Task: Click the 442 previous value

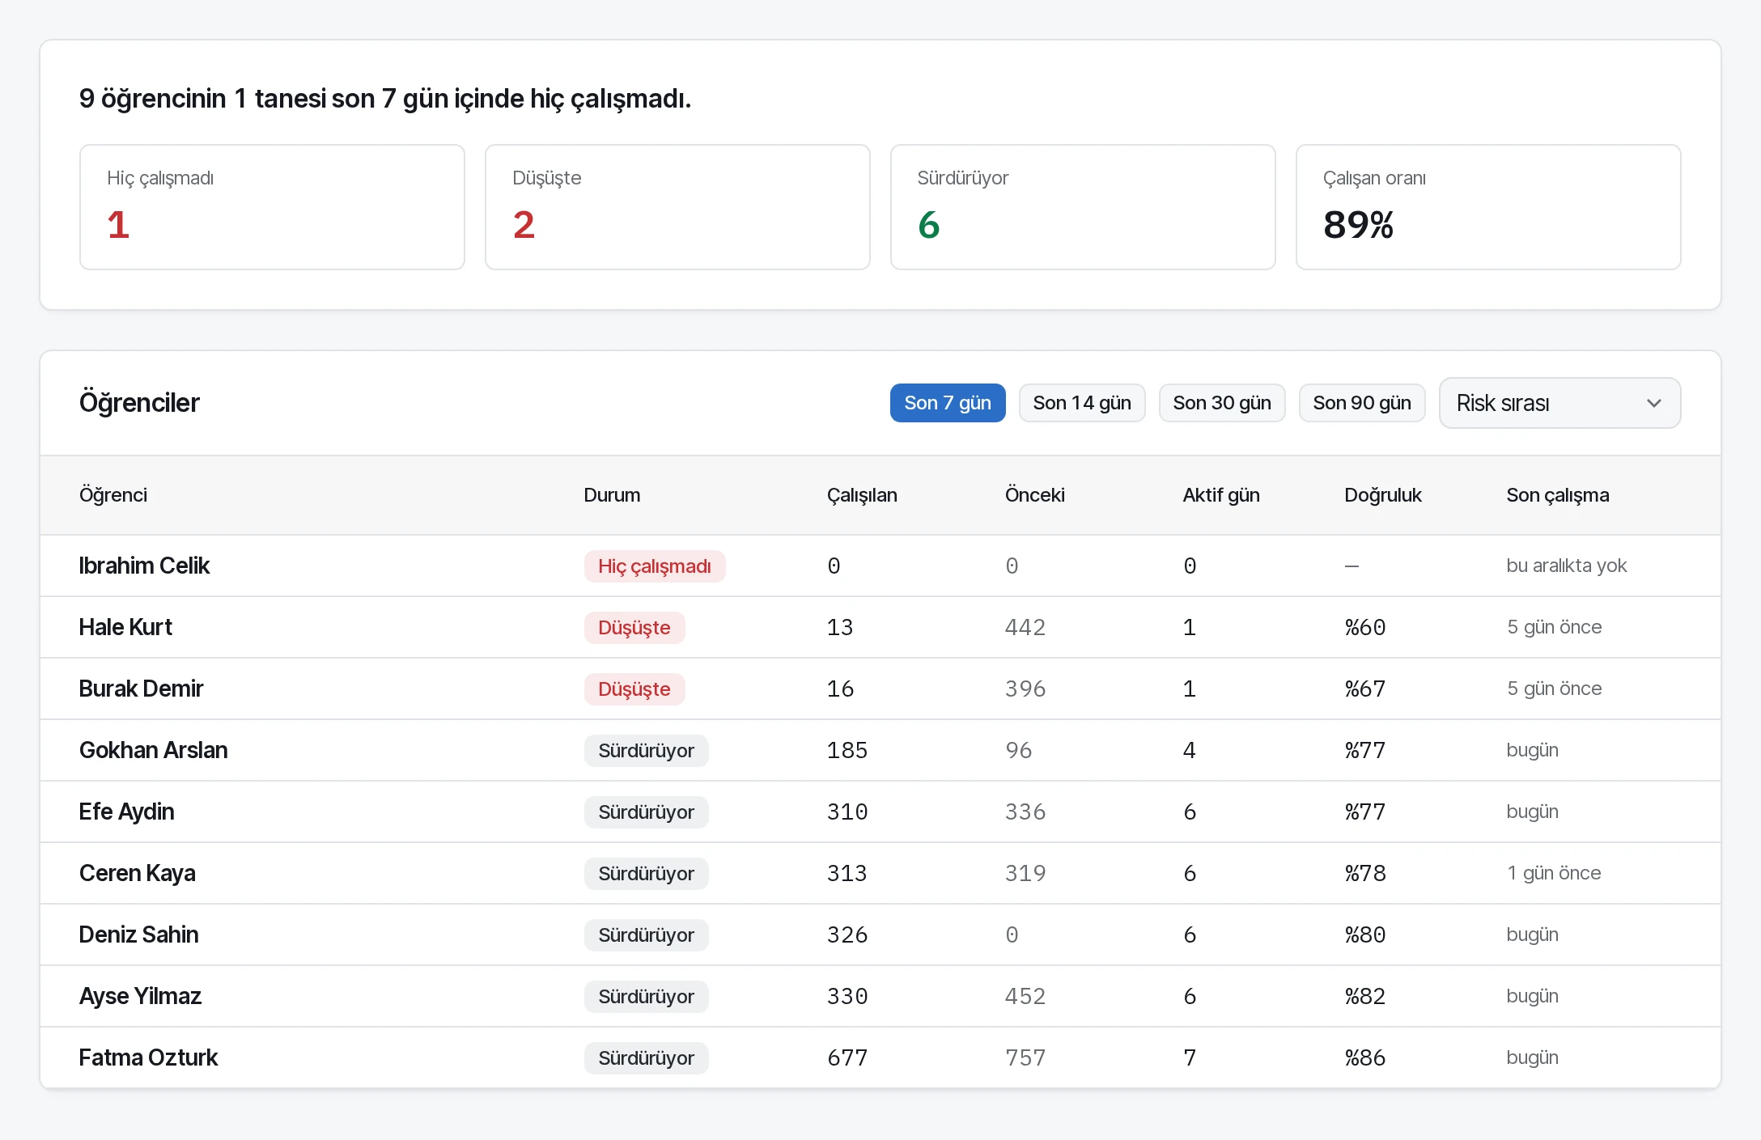Action: (x=1025, y=627)
